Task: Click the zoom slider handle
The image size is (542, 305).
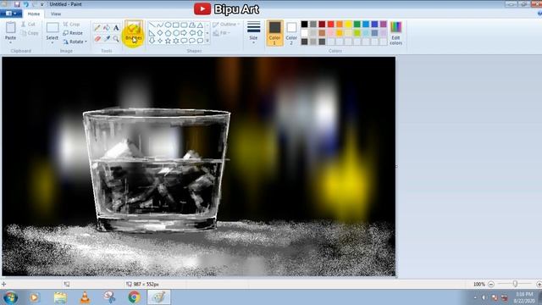Action: click(x=515, y=284)
